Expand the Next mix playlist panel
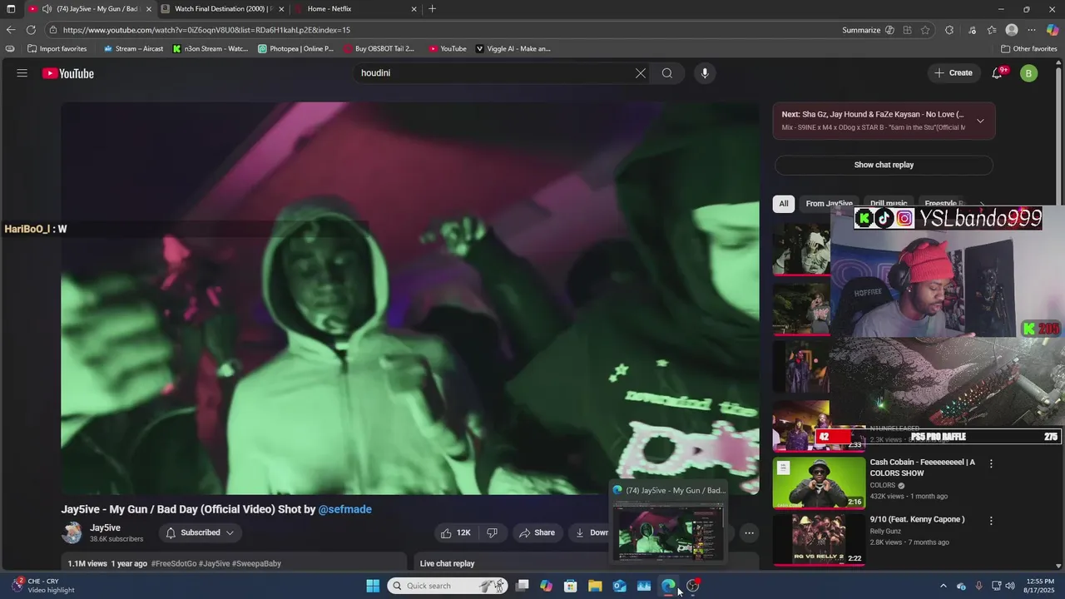The width and height of the screenshot is (1065, 599). (980, 121)
